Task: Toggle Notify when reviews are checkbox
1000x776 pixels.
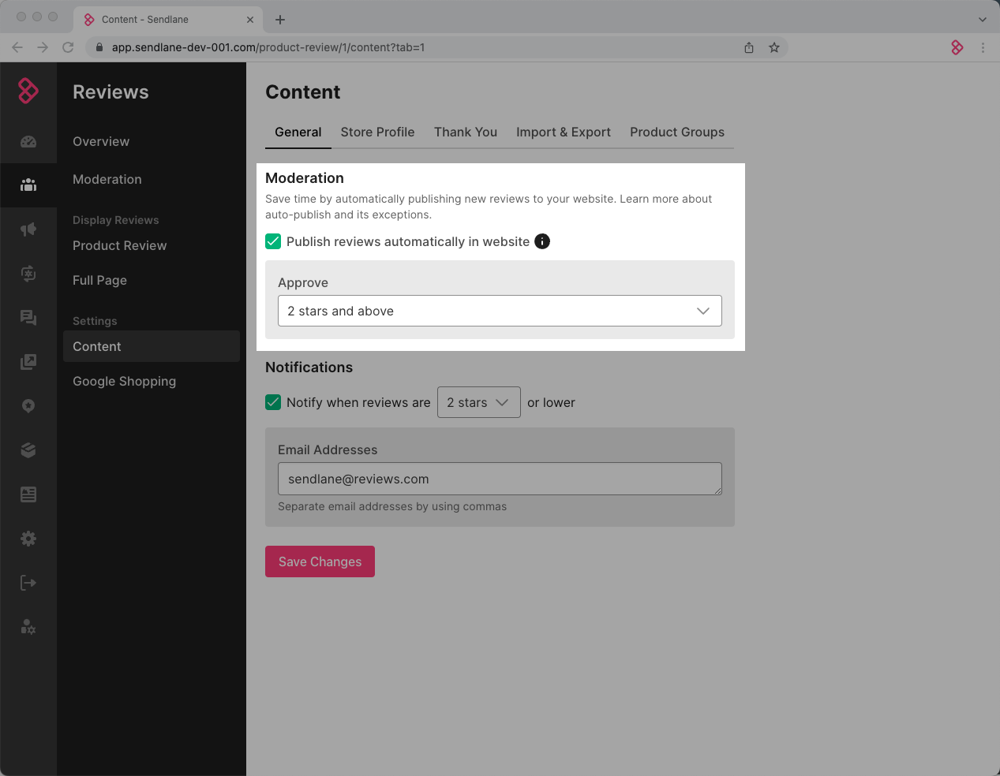Action: (273, 402)
